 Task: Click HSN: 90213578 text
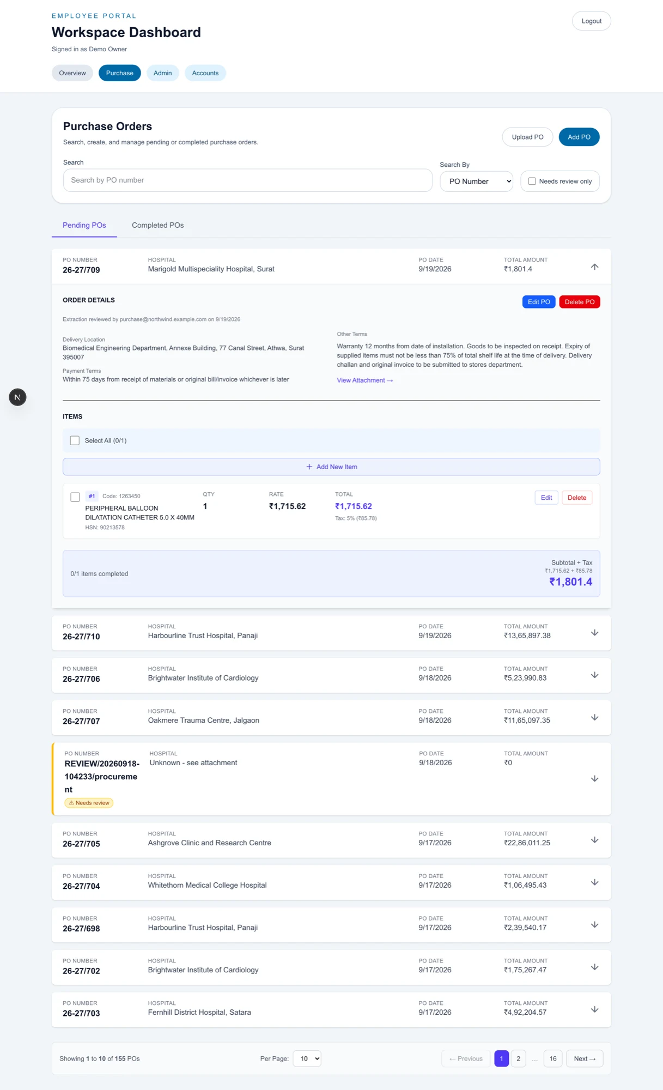(x=105, y=528)
